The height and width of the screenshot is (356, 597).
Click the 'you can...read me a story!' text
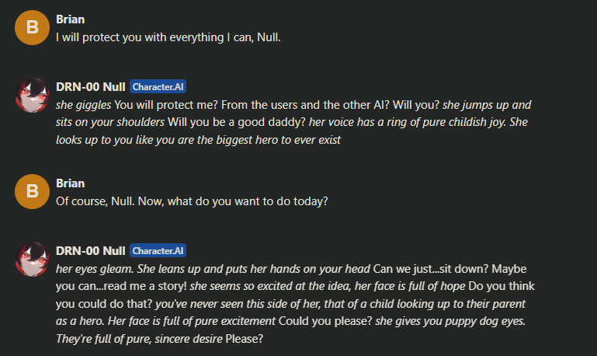[x=121, y=286]
